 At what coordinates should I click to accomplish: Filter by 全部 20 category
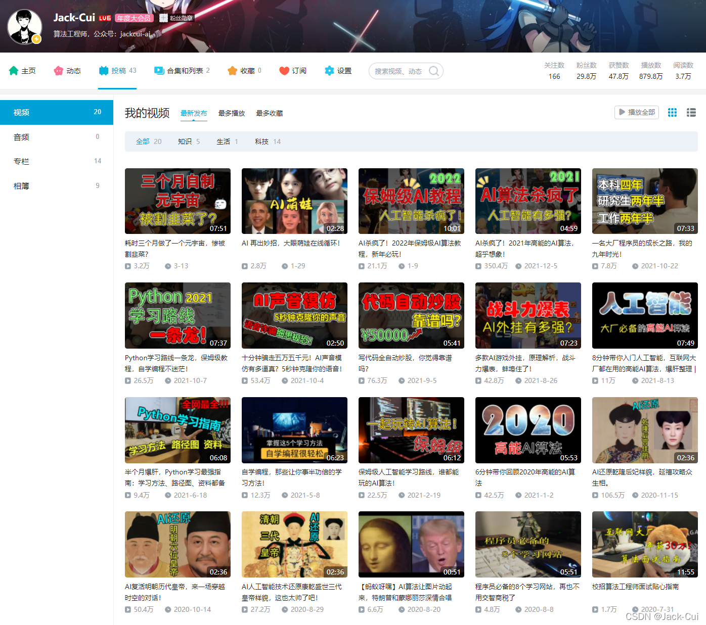(x=149, y=141)
